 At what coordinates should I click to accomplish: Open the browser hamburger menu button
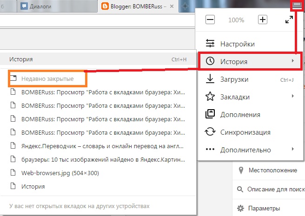(x=297, y=5)
